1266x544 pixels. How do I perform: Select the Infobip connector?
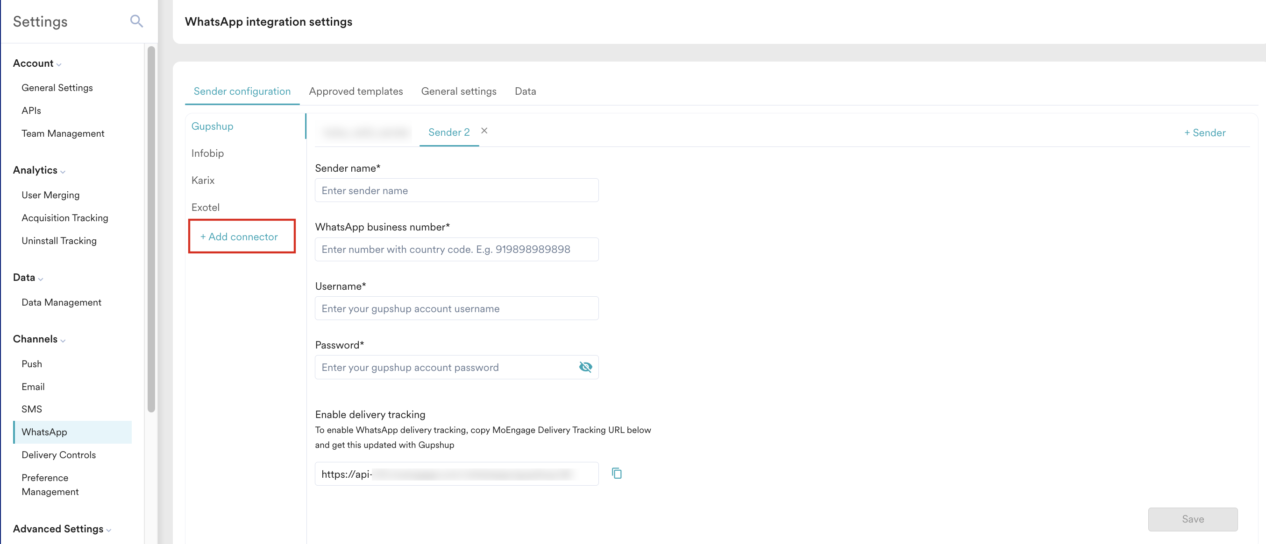click(x=207, y=153)
